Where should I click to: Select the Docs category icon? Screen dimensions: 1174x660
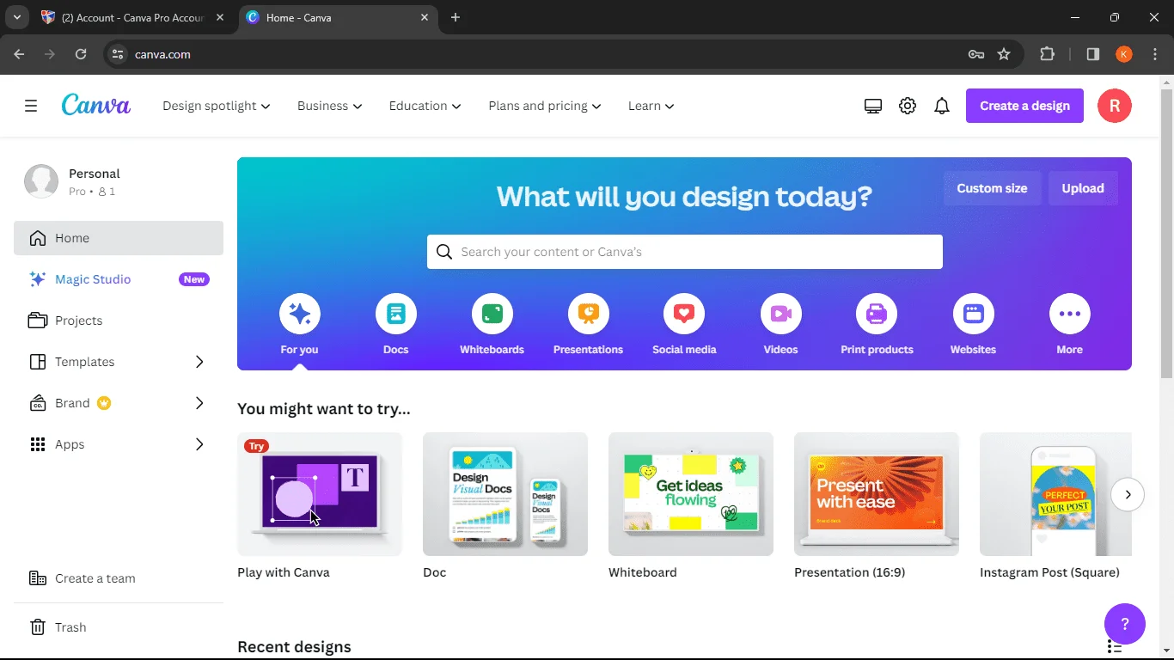click(x=396, y=315)
